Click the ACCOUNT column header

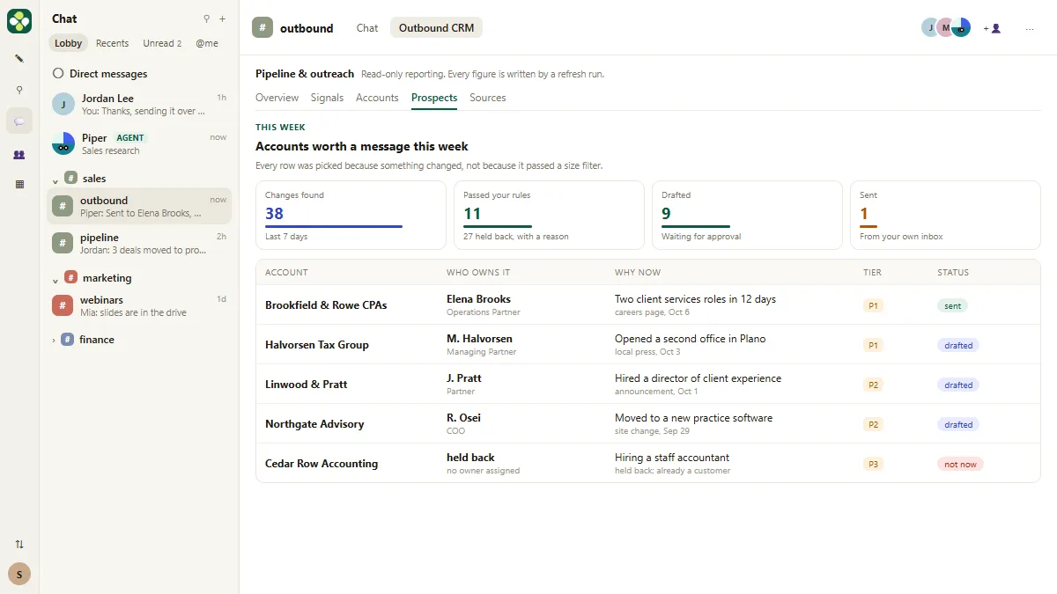pyautogui.click(x=286, y=273)
